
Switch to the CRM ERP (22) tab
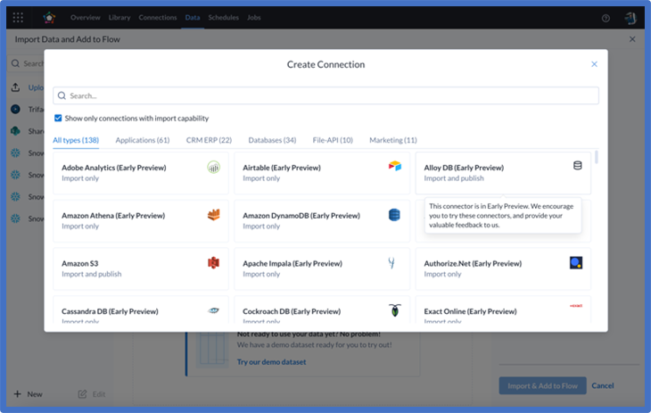pyautogui.click(x=209, y=140)
